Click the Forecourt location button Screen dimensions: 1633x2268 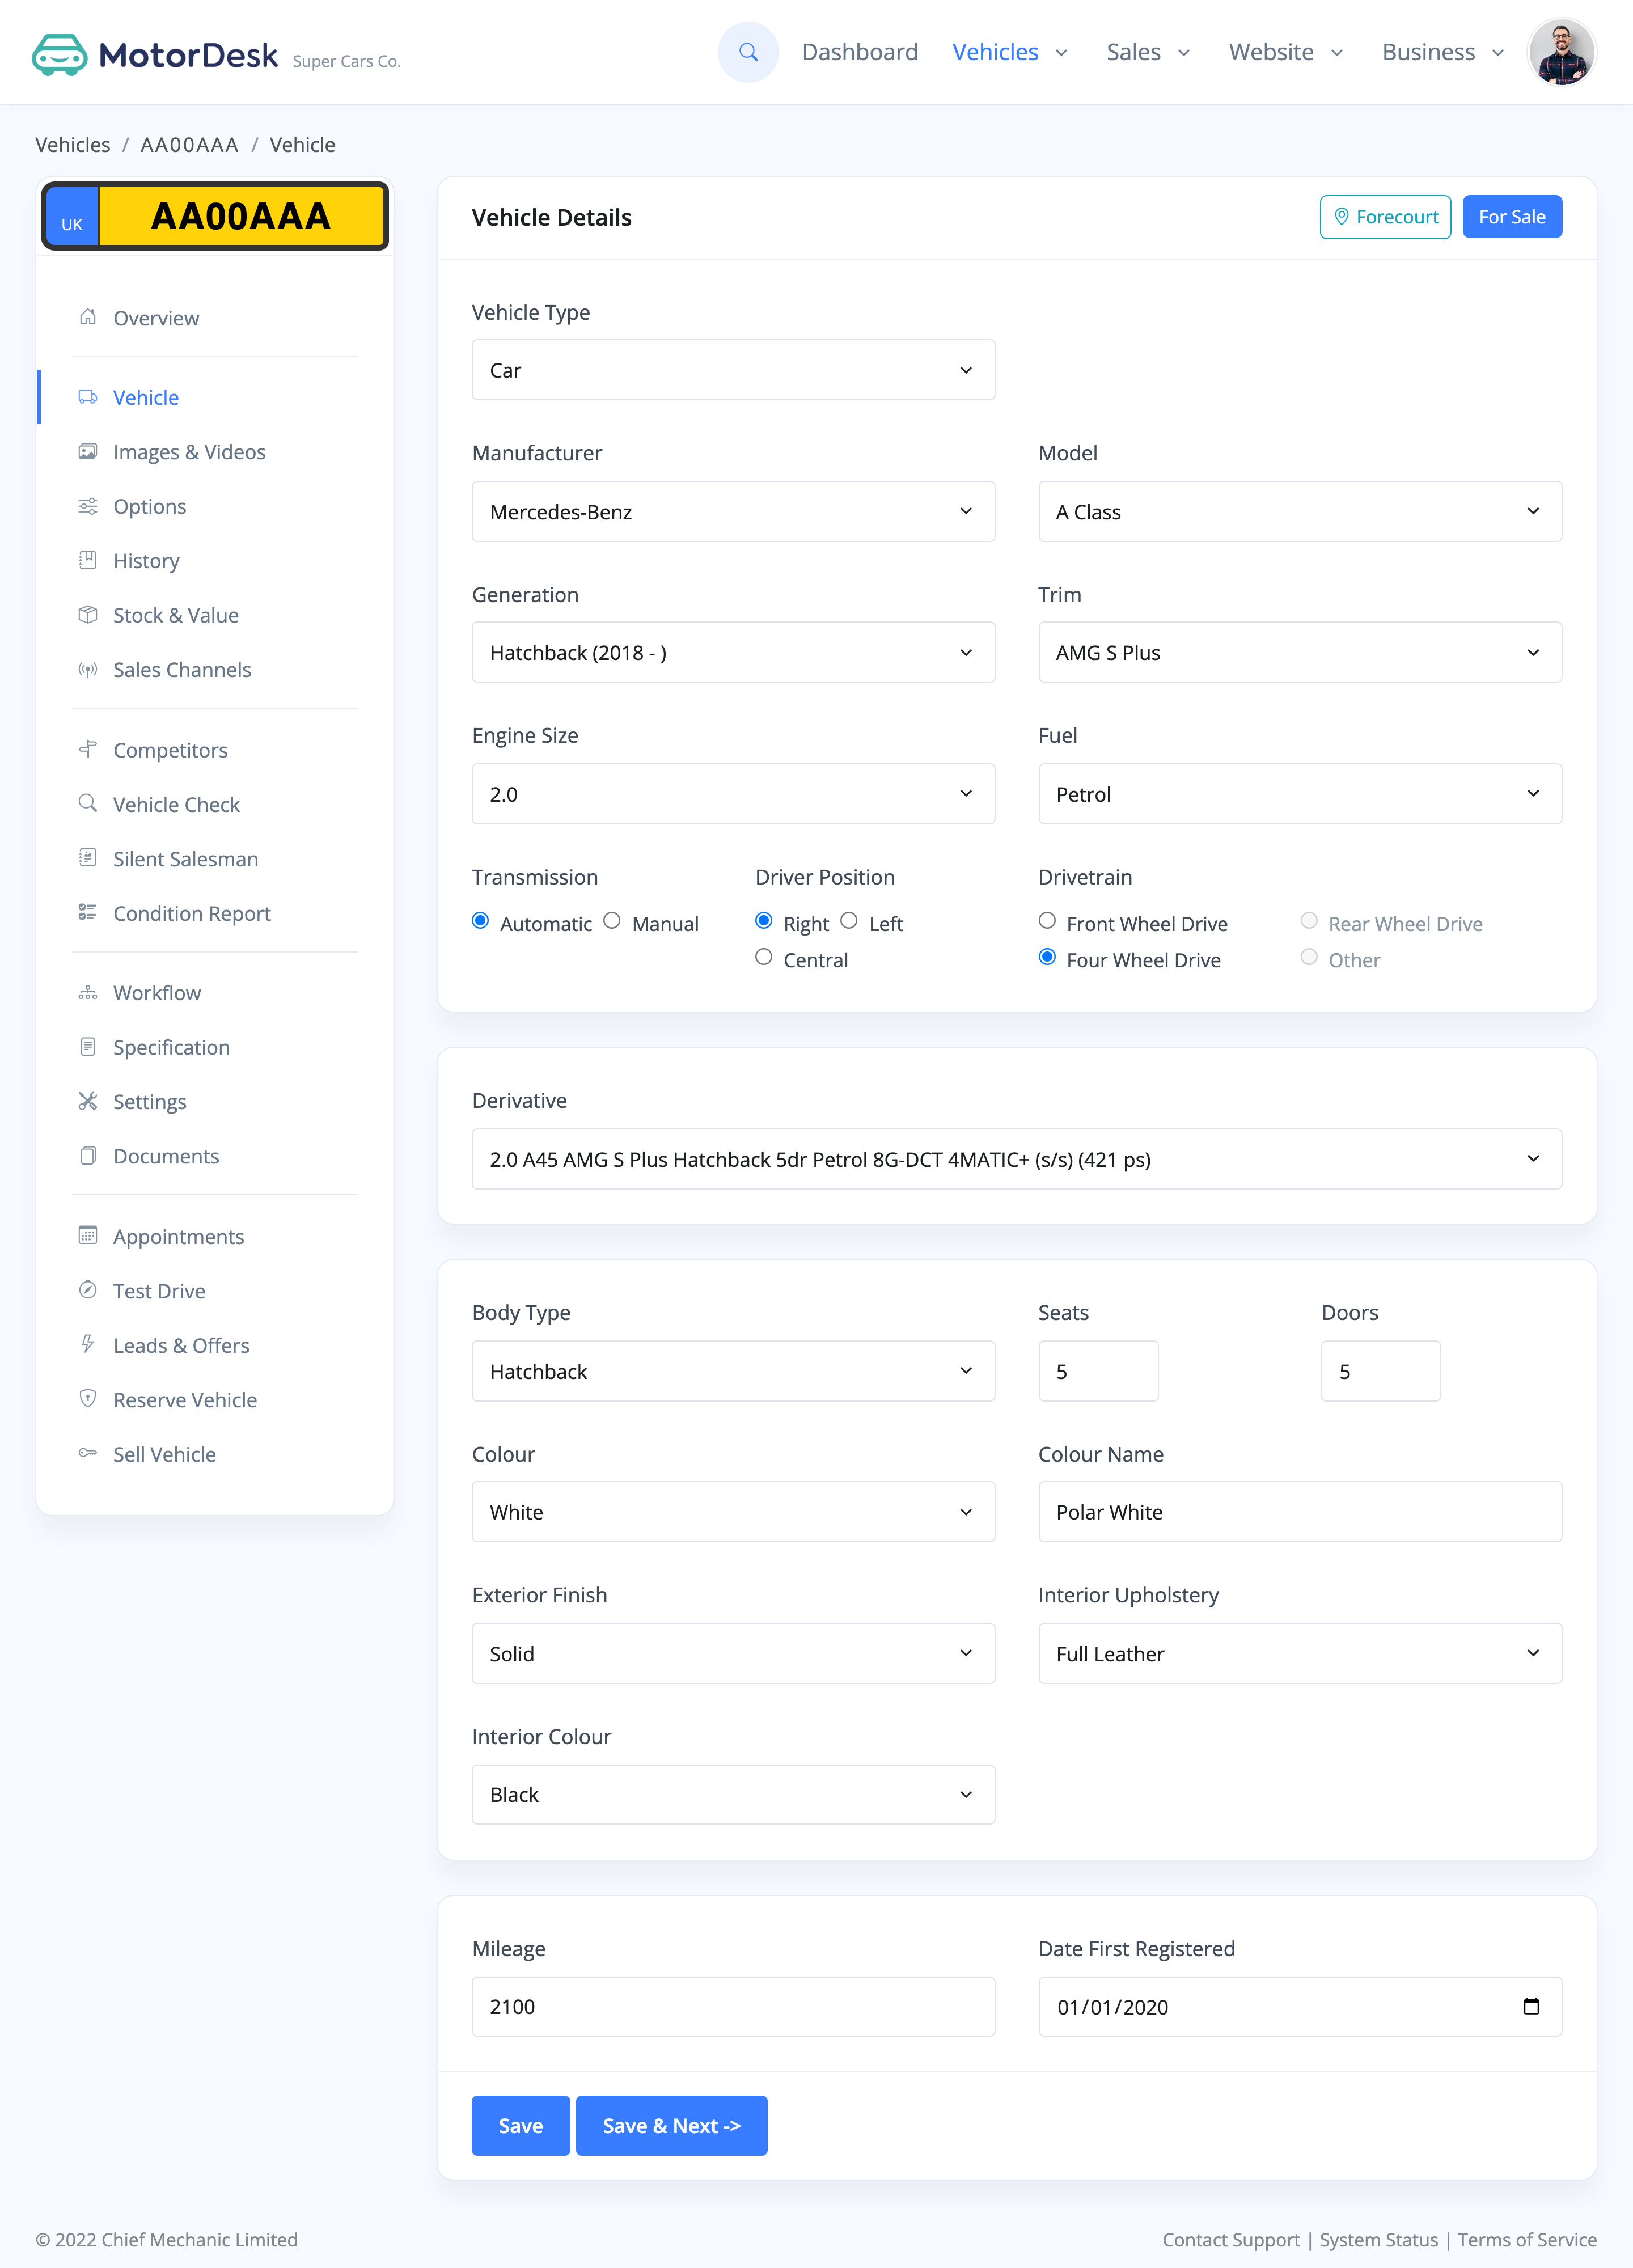[x=1384, y=217]
